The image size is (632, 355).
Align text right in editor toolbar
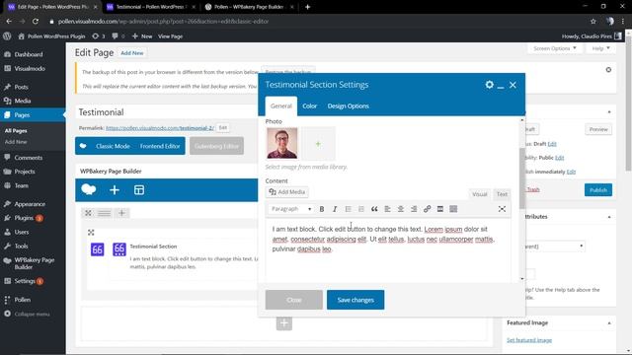(414, 209)
